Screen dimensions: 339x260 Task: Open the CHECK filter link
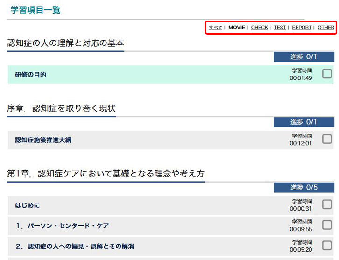click(x=259, y=28)
